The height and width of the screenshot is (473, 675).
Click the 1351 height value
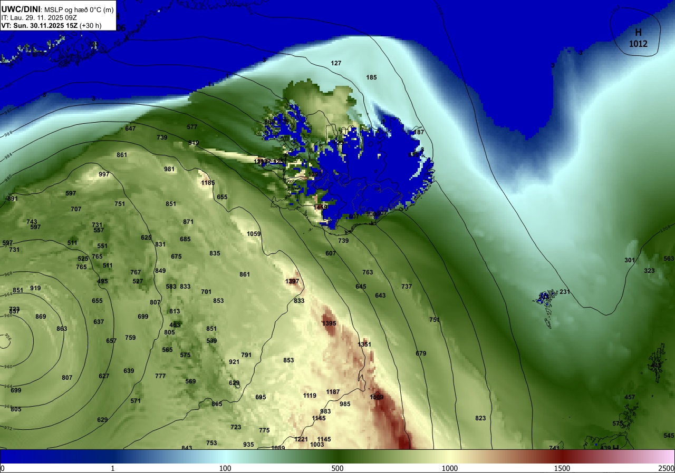pyautogui.click(x=364, y=344)
